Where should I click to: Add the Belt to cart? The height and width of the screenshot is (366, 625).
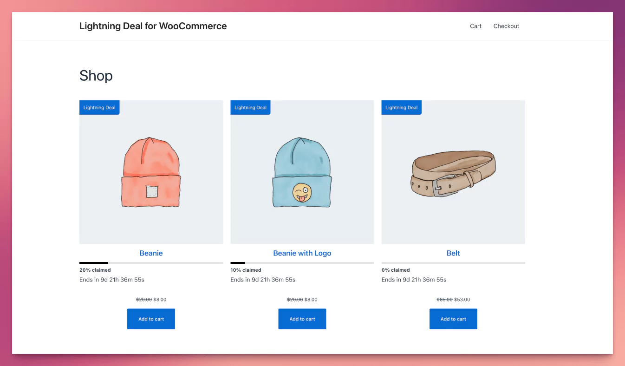pos(453,319)
